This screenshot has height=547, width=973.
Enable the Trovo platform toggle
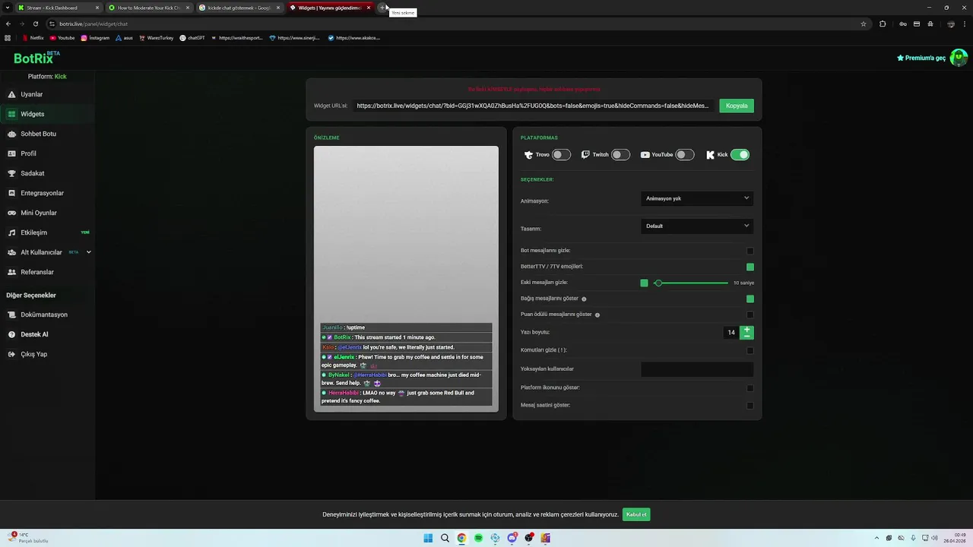point(561,155)
